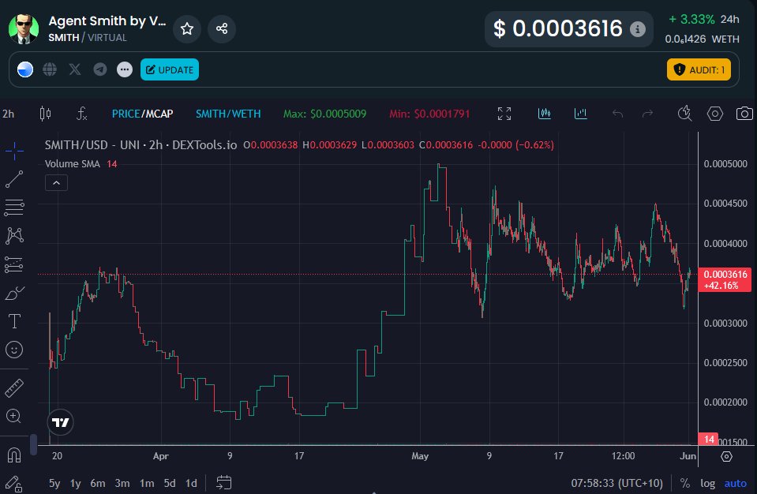
Task: Set chart range to 1m
Action: [147, 483]
